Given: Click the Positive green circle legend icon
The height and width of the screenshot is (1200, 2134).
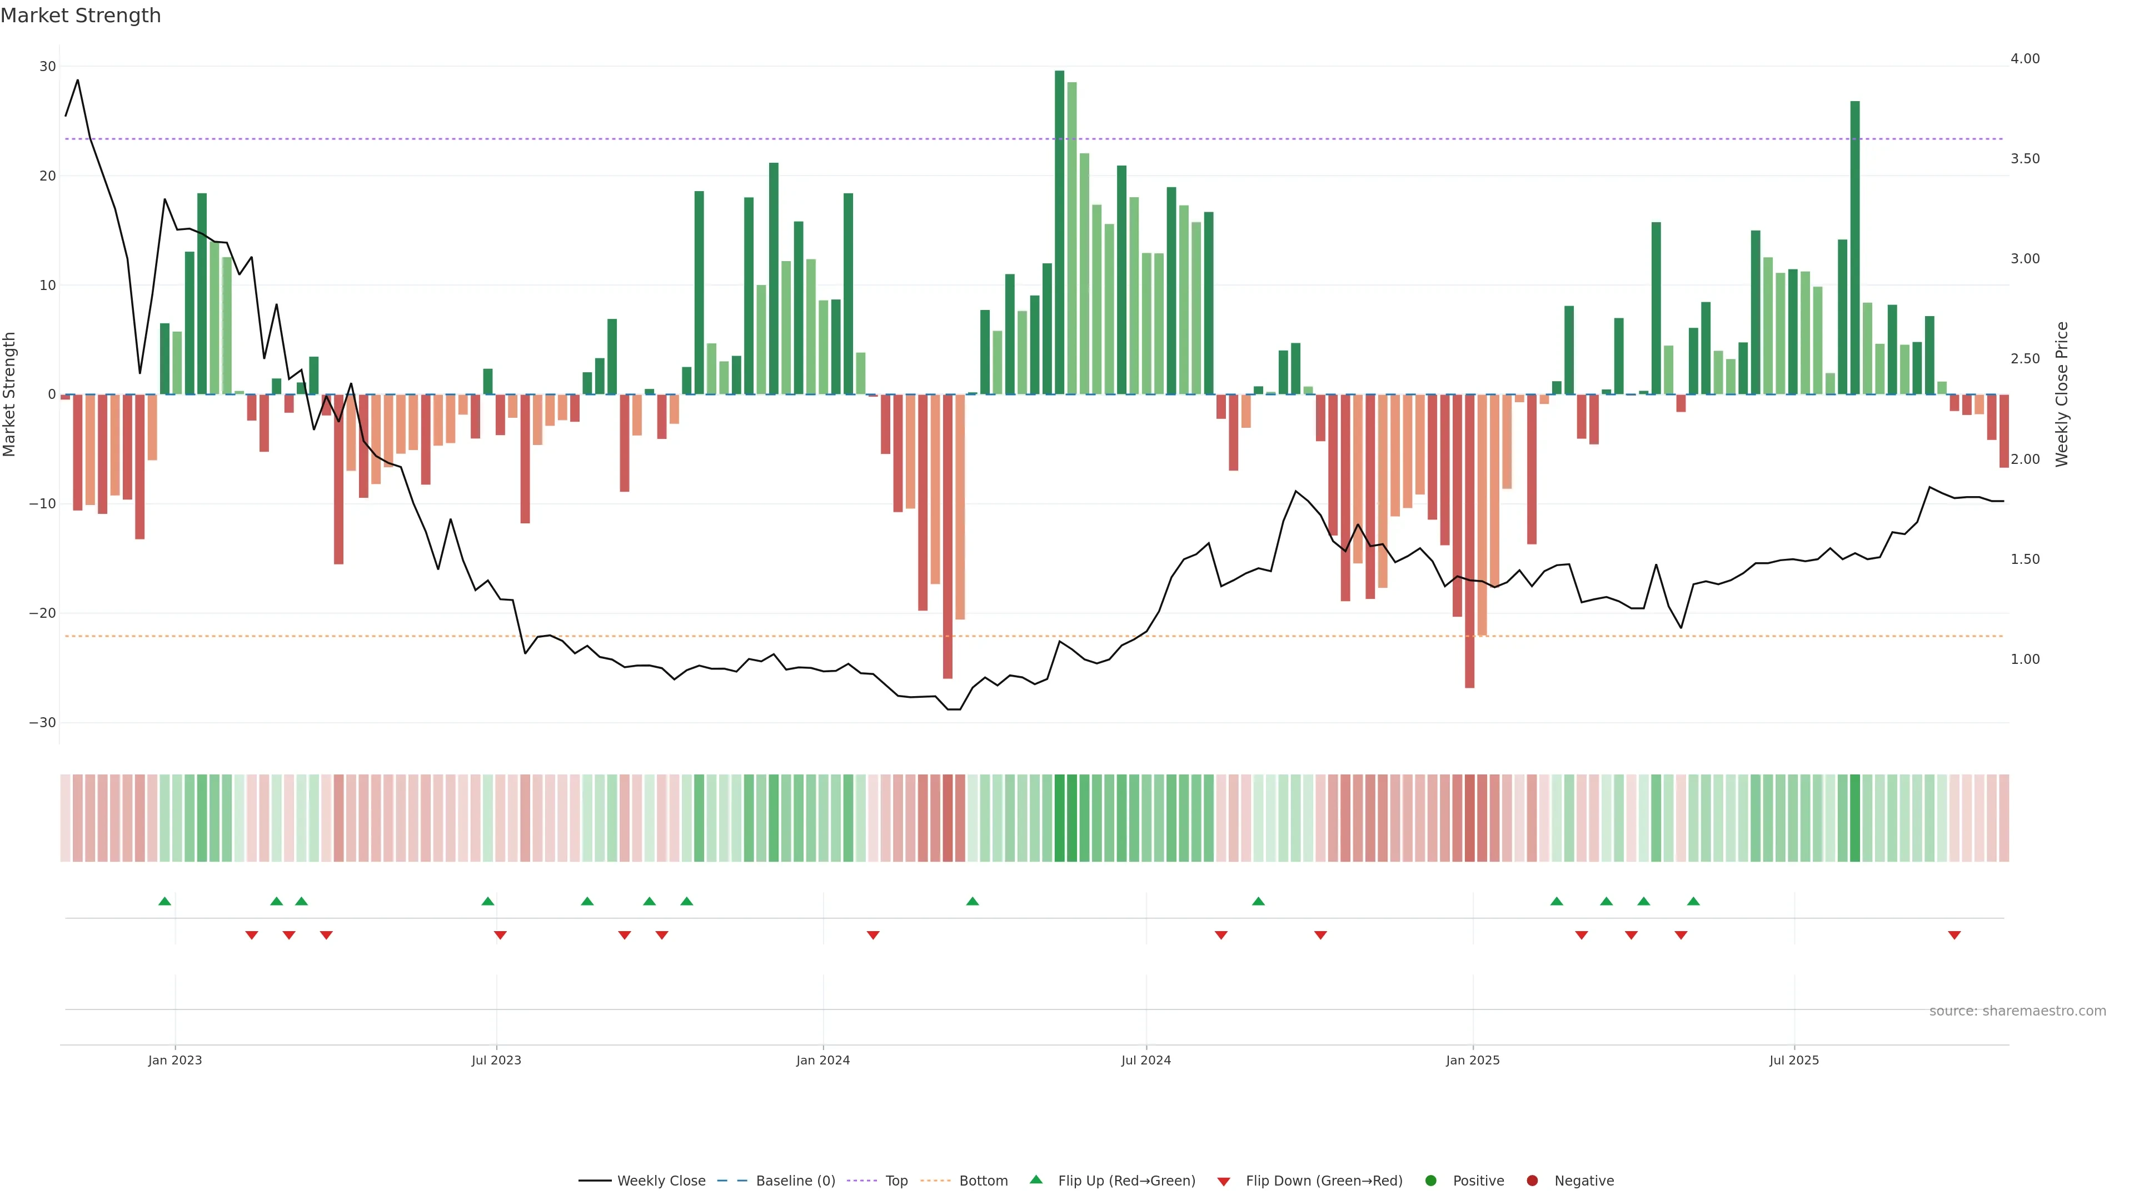Looking at the screenshot, I should tap(1430, 1180).
